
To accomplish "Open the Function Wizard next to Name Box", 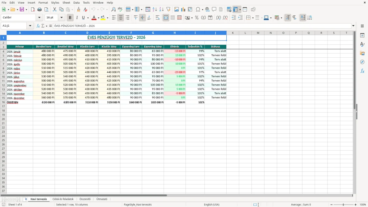I will point(38,26).
